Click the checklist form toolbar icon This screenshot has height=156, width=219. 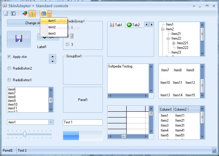pos(13,14)
